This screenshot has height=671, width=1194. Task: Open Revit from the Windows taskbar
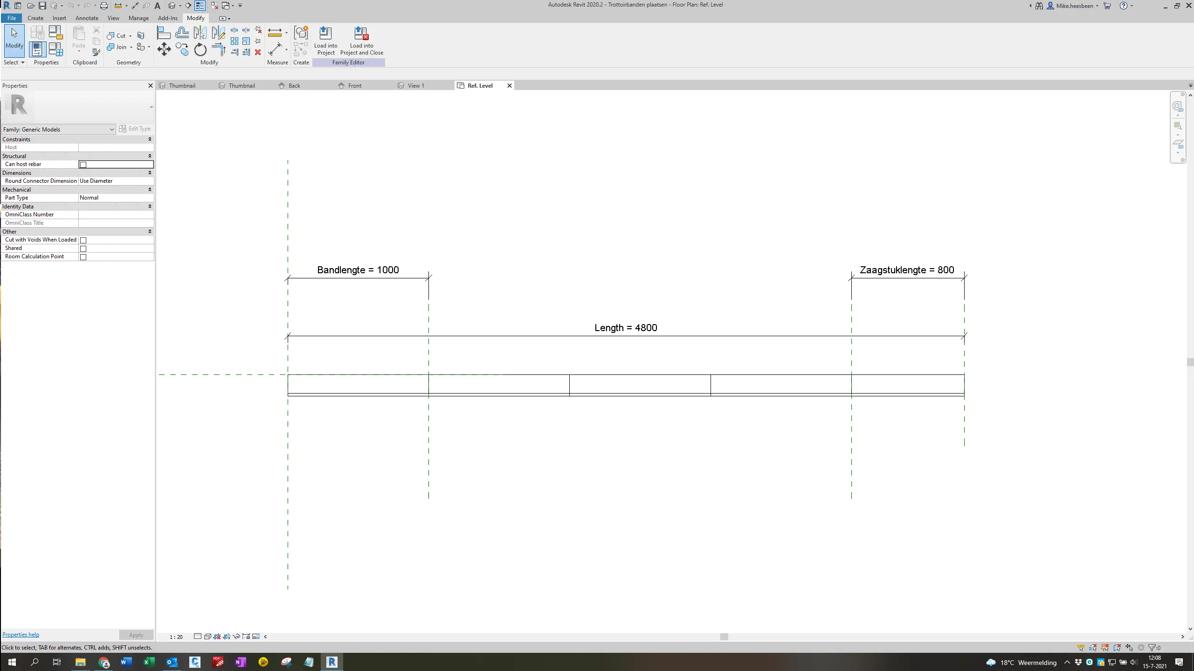(331, 662)
